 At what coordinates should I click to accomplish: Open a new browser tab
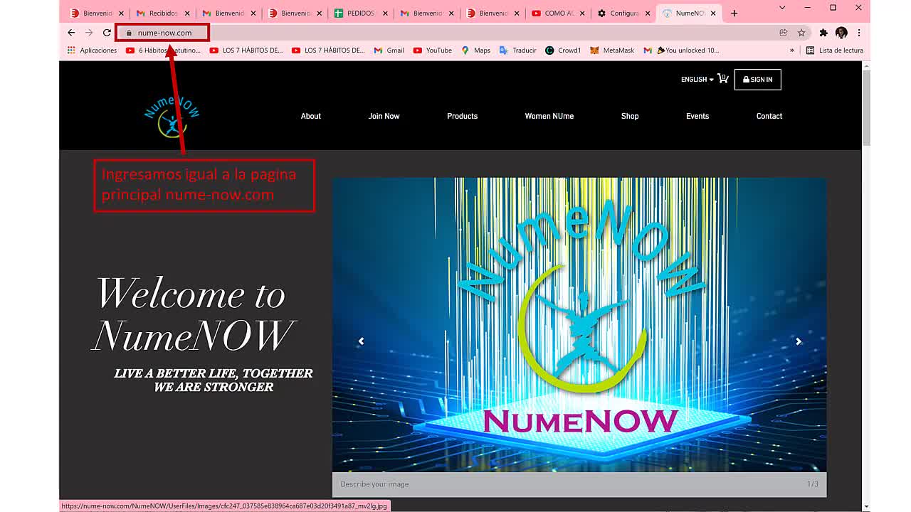click(x=734, y=13)
